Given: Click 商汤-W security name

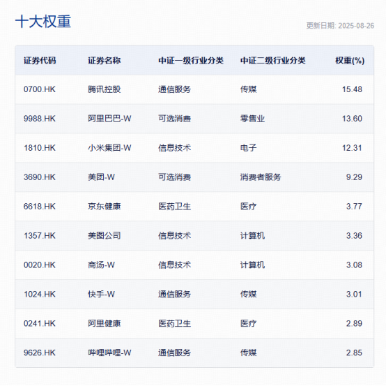Looking at the screenshot, I should (x=101, y=265).
